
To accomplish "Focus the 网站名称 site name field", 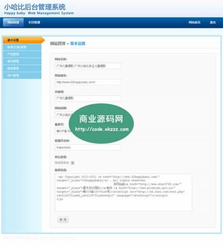I will 88,66.
